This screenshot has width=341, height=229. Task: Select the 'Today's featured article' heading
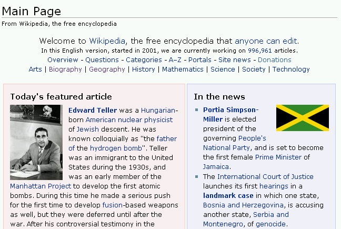click(x=61, y=96)
